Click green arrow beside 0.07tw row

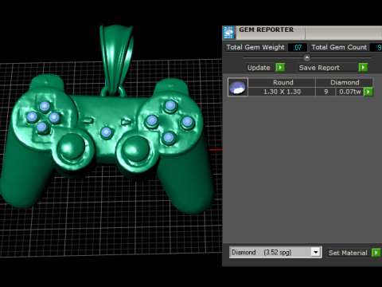(x=368, y=92)
